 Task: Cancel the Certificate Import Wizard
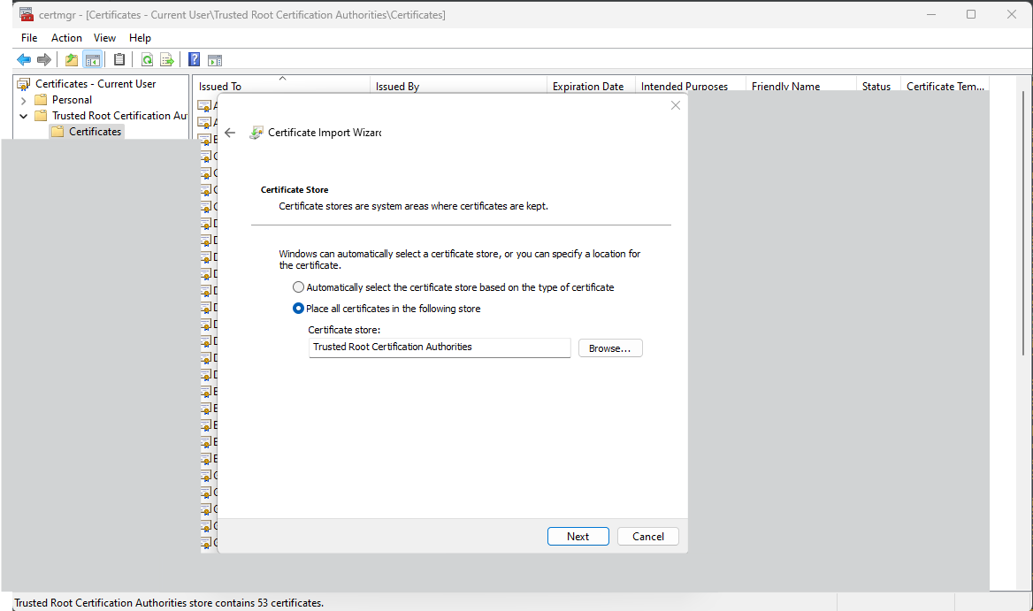pos(647,537)
